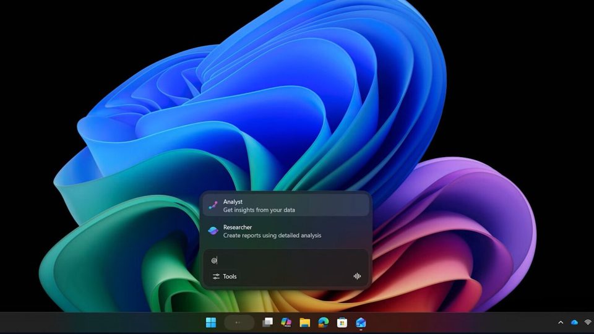
Task: Launch Microsoft Edge from the taskbar
Action: (323, 322)
